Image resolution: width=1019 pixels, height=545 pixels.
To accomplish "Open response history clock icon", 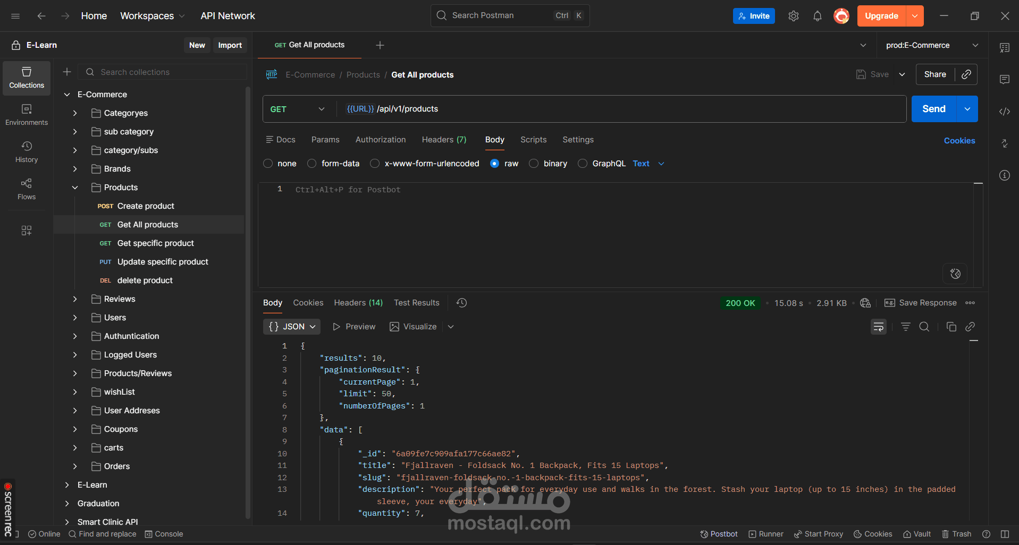I will (x=461, y=303).
